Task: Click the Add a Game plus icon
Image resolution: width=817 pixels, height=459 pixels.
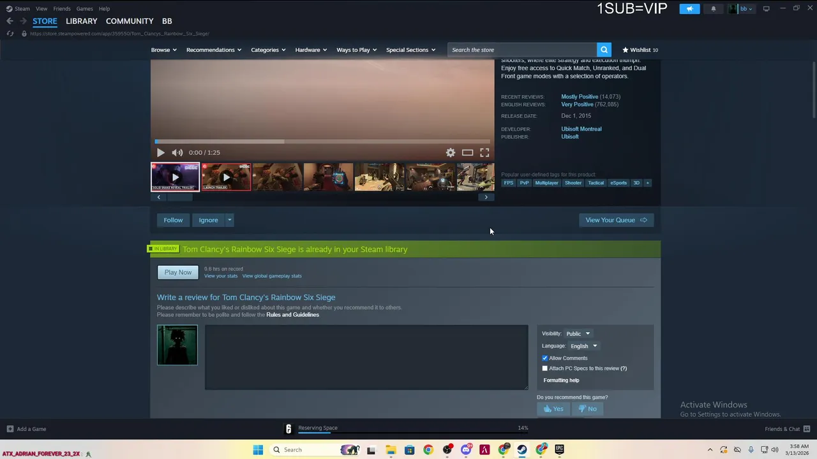Action: [10, 429]
